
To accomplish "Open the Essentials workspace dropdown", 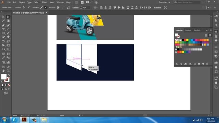I will coord(164,2).
